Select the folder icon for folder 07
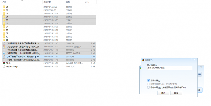The height and width of the screenshot is (106, 211). [x=4, y=27]
